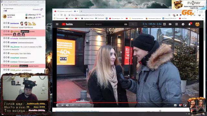The image size is (207, 116).
Task: Click top cheerer avatar in leaderboard
Action: tap(5, 16)
